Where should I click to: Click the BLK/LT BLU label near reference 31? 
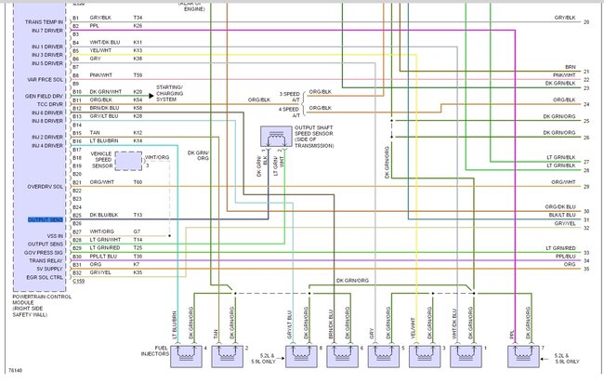562,215
